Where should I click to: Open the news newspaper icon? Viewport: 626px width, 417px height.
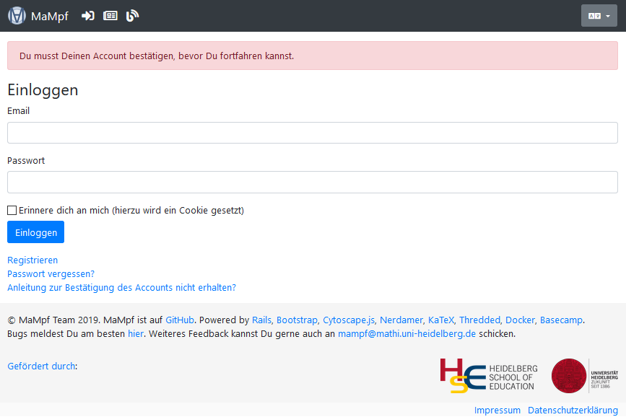coord(110,16)
